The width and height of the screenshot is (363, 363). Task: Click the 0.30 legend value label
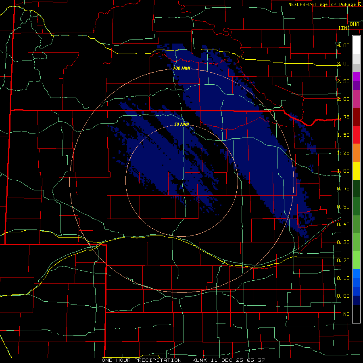pos(343,242)
